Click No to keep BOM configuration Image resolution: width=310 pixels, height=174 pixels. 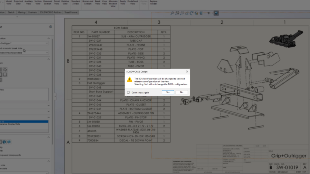[x=182, y=92]
